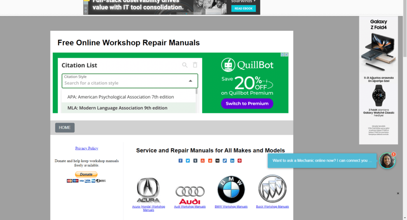Click the search icon in Citation List
407x220 pixels.
(x=184, y=65)
